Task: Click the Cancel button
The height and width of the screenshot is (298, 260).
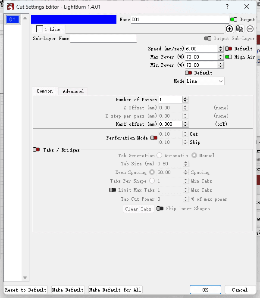Action: pos(240,290)
